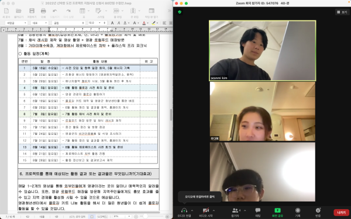Expand the row editing dropdown arrow
The height and width of the screenshot is (219, 351).
pos(122,11)
